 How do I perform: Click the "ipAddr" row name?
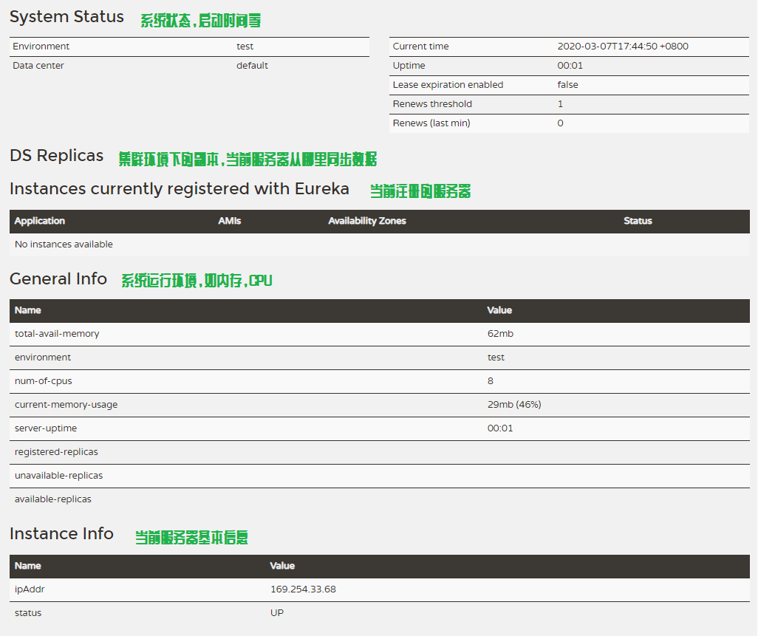coord(30,589)
